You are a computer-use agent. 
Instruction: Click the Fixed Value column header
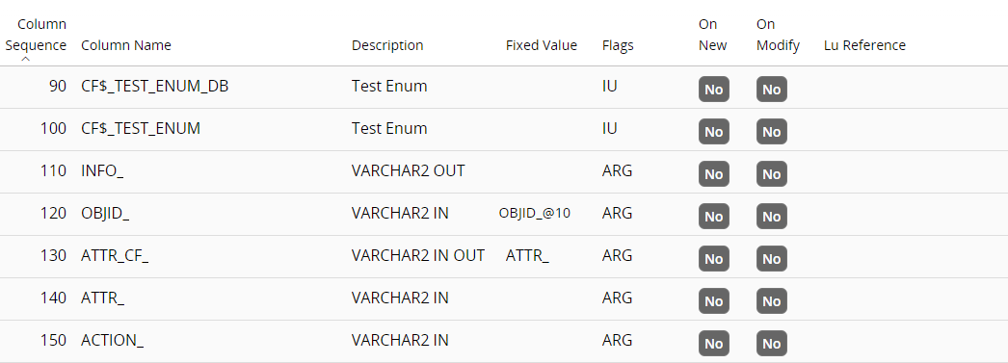pos(542,45)
